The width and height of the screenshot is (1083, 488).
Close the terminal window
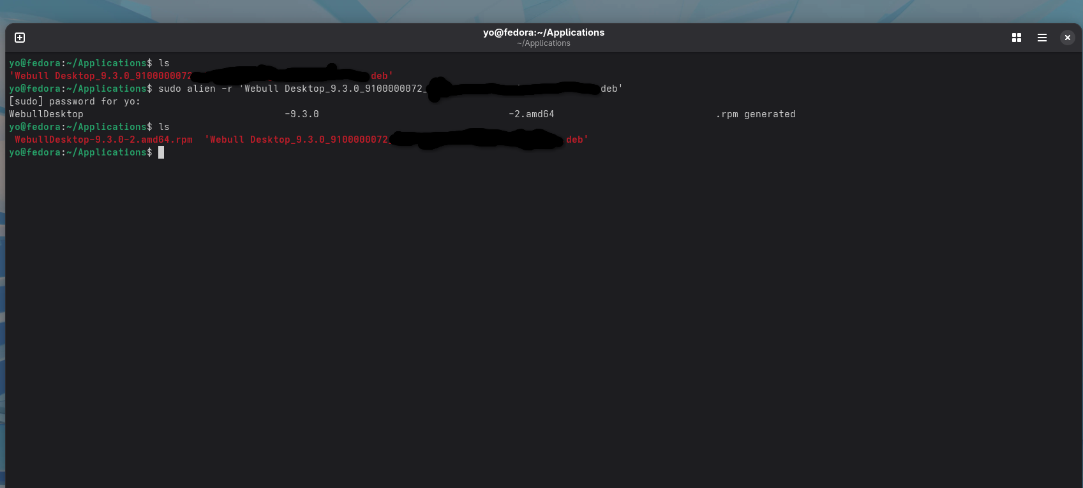click(1068, 38)
